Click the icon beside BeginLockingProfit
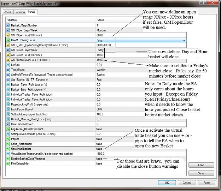 [x=8, y=104]
